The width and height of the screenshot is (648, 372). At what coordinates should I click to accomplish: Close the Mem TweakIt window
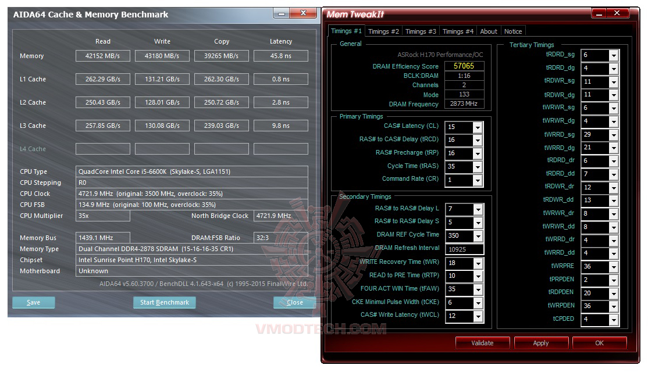[617, 13]
